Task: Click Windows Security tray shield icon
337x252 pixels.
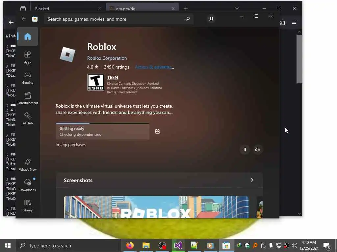Action: coord(247,245)
